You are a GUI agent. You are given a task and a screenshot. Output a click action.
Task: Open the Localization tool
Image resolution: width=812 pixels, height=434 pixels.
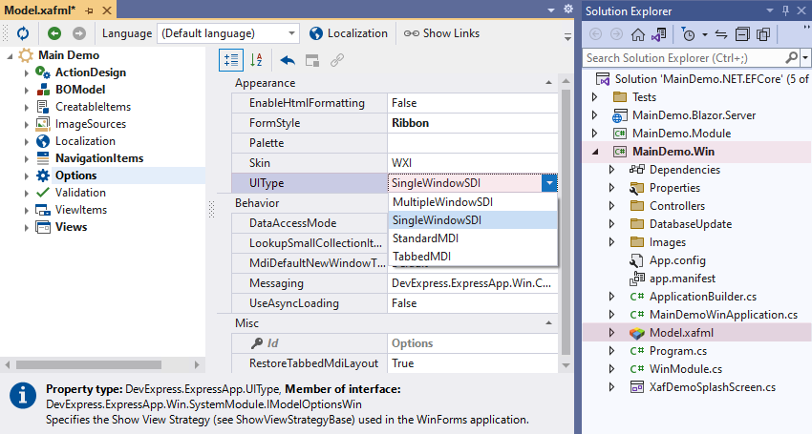(x=348, y=33)
